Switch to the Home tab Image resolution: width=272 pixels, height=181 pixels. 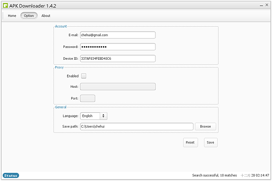[x=12, y=16]
